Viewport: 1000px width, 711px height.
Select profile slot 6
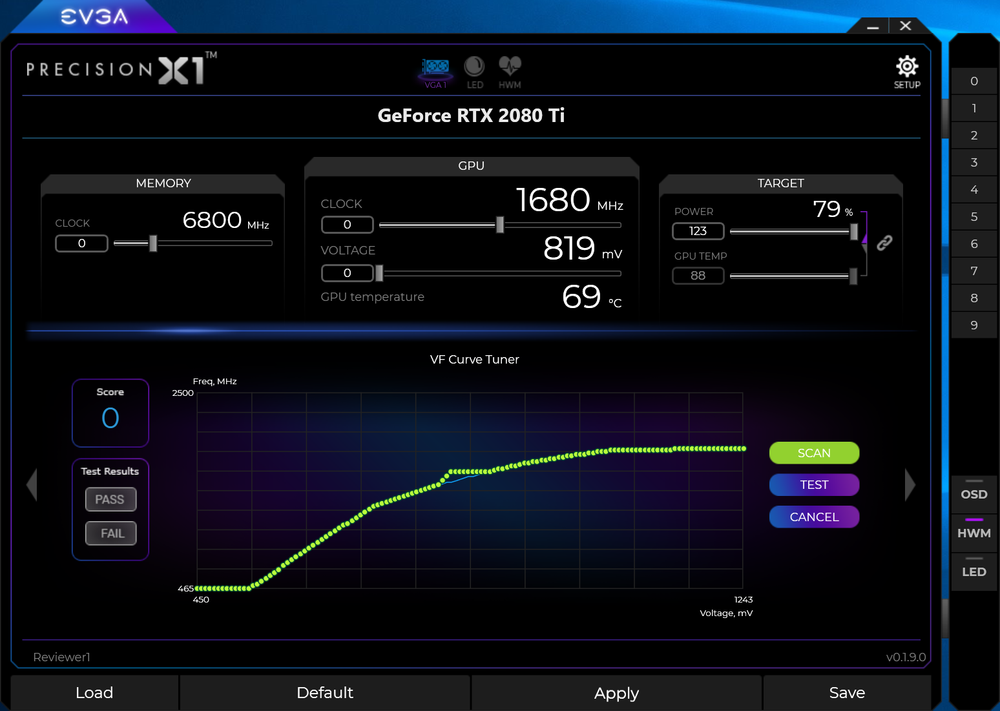pos(974,244)
